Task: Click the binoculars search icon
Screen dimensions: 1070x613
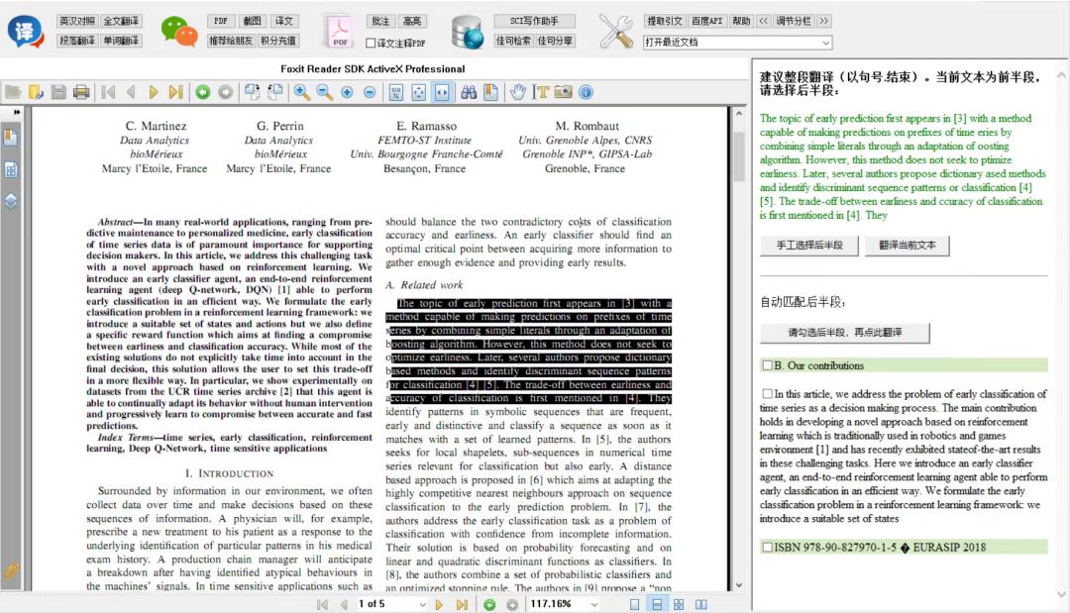Action: pyautogui.click(x=469, y=92)
